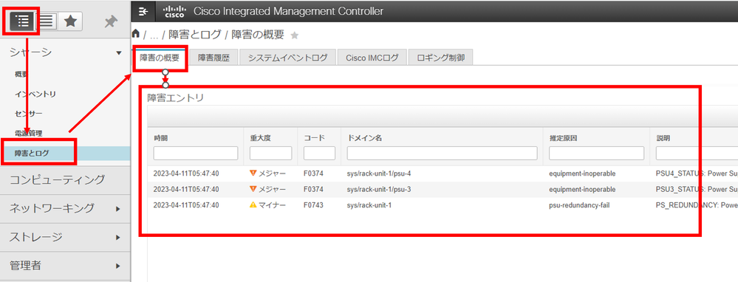Select PS_REDUNDANCY description cell
This screenshot has height=282, width=738.
(x=697, y=205)
